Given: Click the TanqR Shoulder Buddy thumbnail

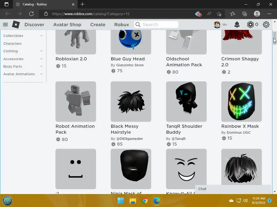Looking at the screenshot, I should coord(186,102).
